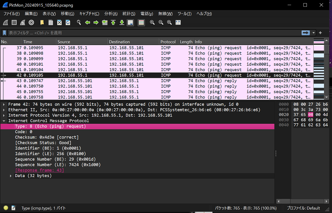Viewport: 332px width, 213px height.
Task: Open the find packet magnifier
Action: (79, 23)
